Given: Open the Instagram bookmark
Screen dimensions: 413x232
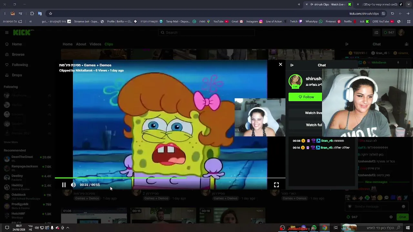Looking at the screenshot, I should (254, 22).
